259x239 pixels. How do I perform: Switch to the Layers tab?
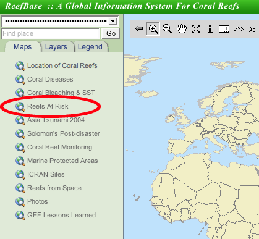(x=56, y=47)
